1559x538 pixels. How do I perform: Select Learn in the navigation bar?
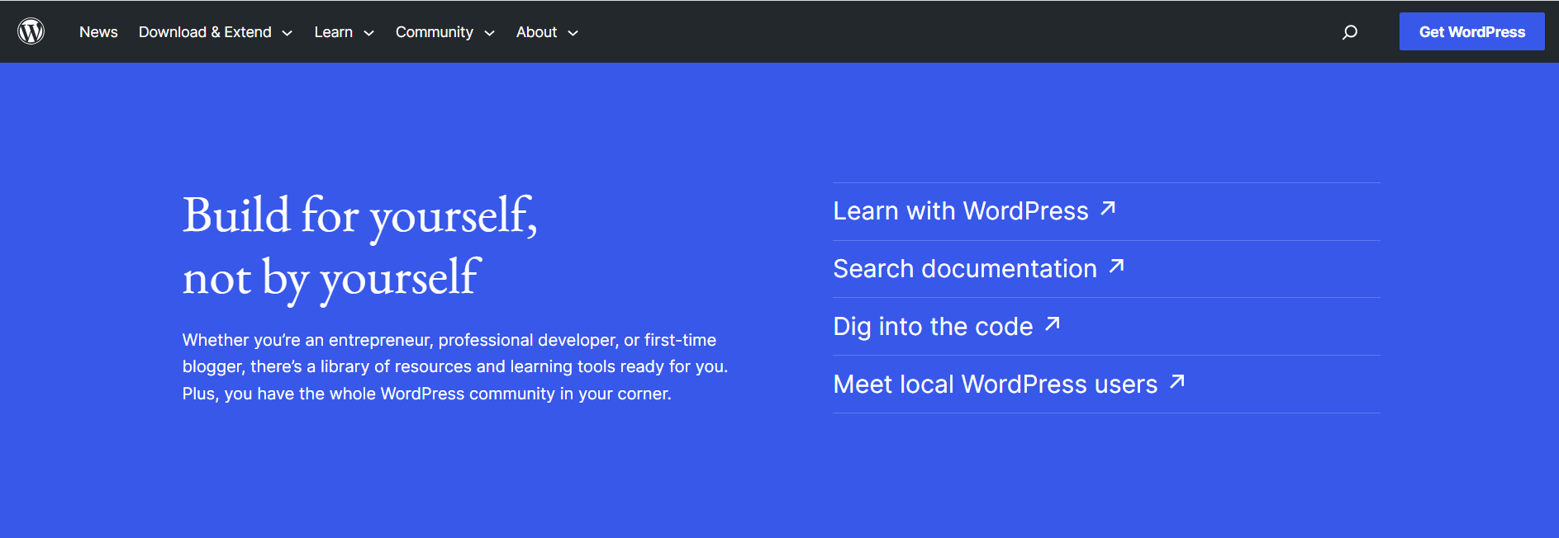point(334,32)
